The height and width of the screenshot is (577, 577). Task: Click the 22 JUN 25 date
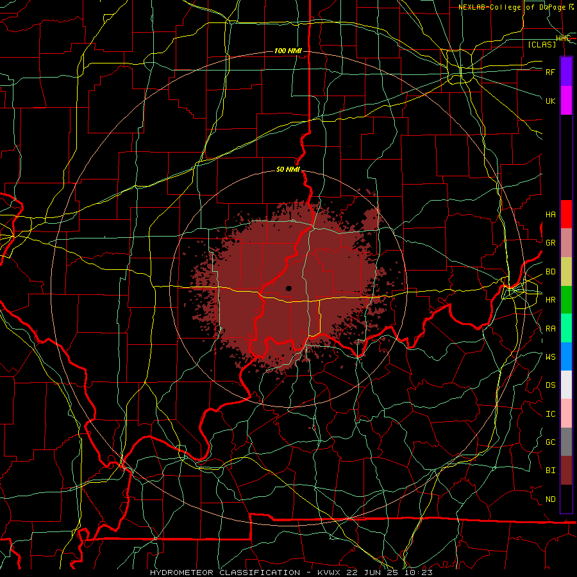click(x=372, y=573)
